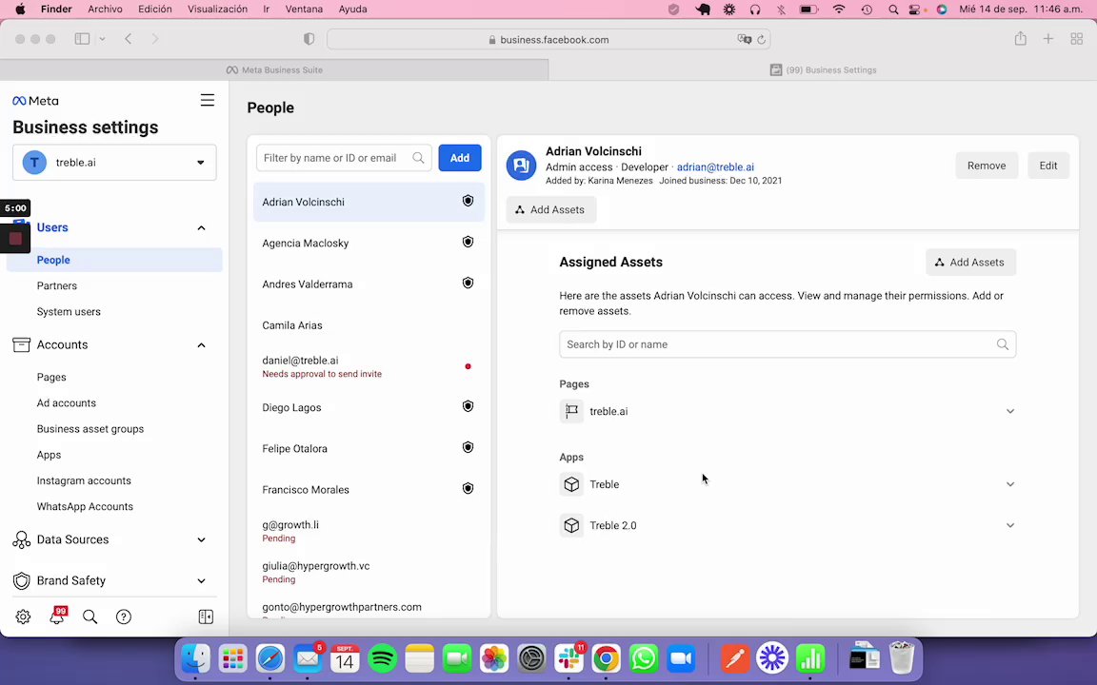Image resolution: width=1097 pixels, height=685 pixels.
Task: Show Safari tab overview grid
Action: 1077,39
